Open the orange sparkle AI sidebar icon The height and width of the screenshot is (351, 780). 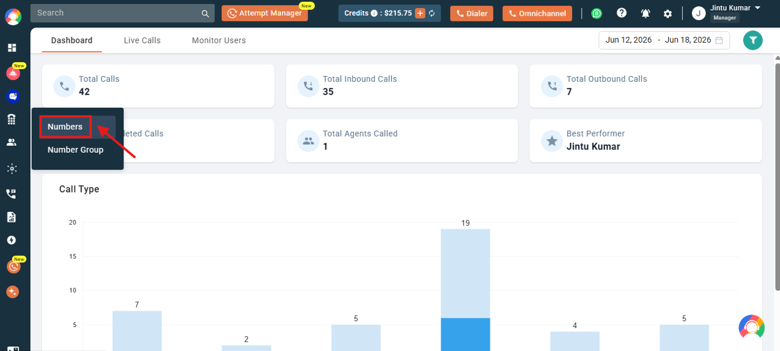[13, 291]
